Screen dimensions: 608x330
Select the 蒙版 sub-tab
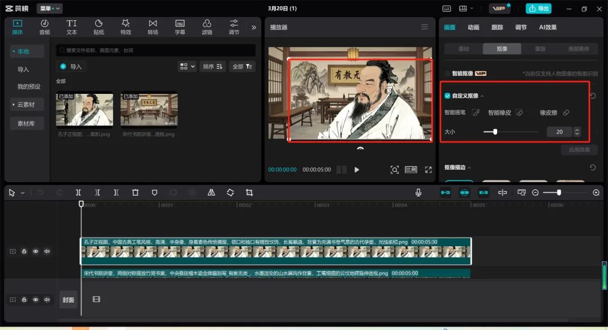540,49
